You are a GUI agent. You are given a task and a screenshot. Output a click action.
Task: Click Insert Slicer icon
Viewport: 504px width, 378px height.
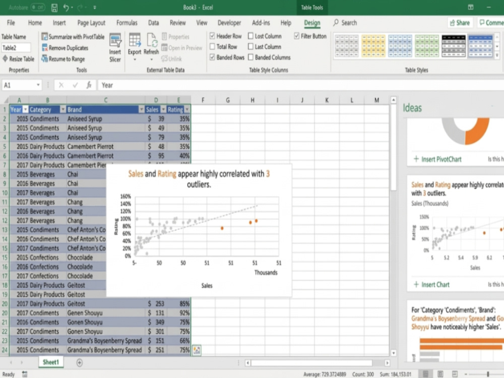[x=115, y=48]
